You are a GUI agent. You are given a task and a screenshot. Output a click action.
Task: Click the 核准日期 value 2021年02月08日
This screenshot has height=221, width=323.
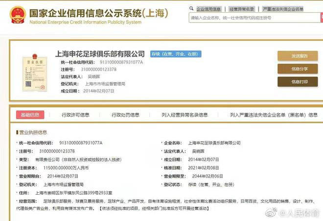(x=203, y=168)
